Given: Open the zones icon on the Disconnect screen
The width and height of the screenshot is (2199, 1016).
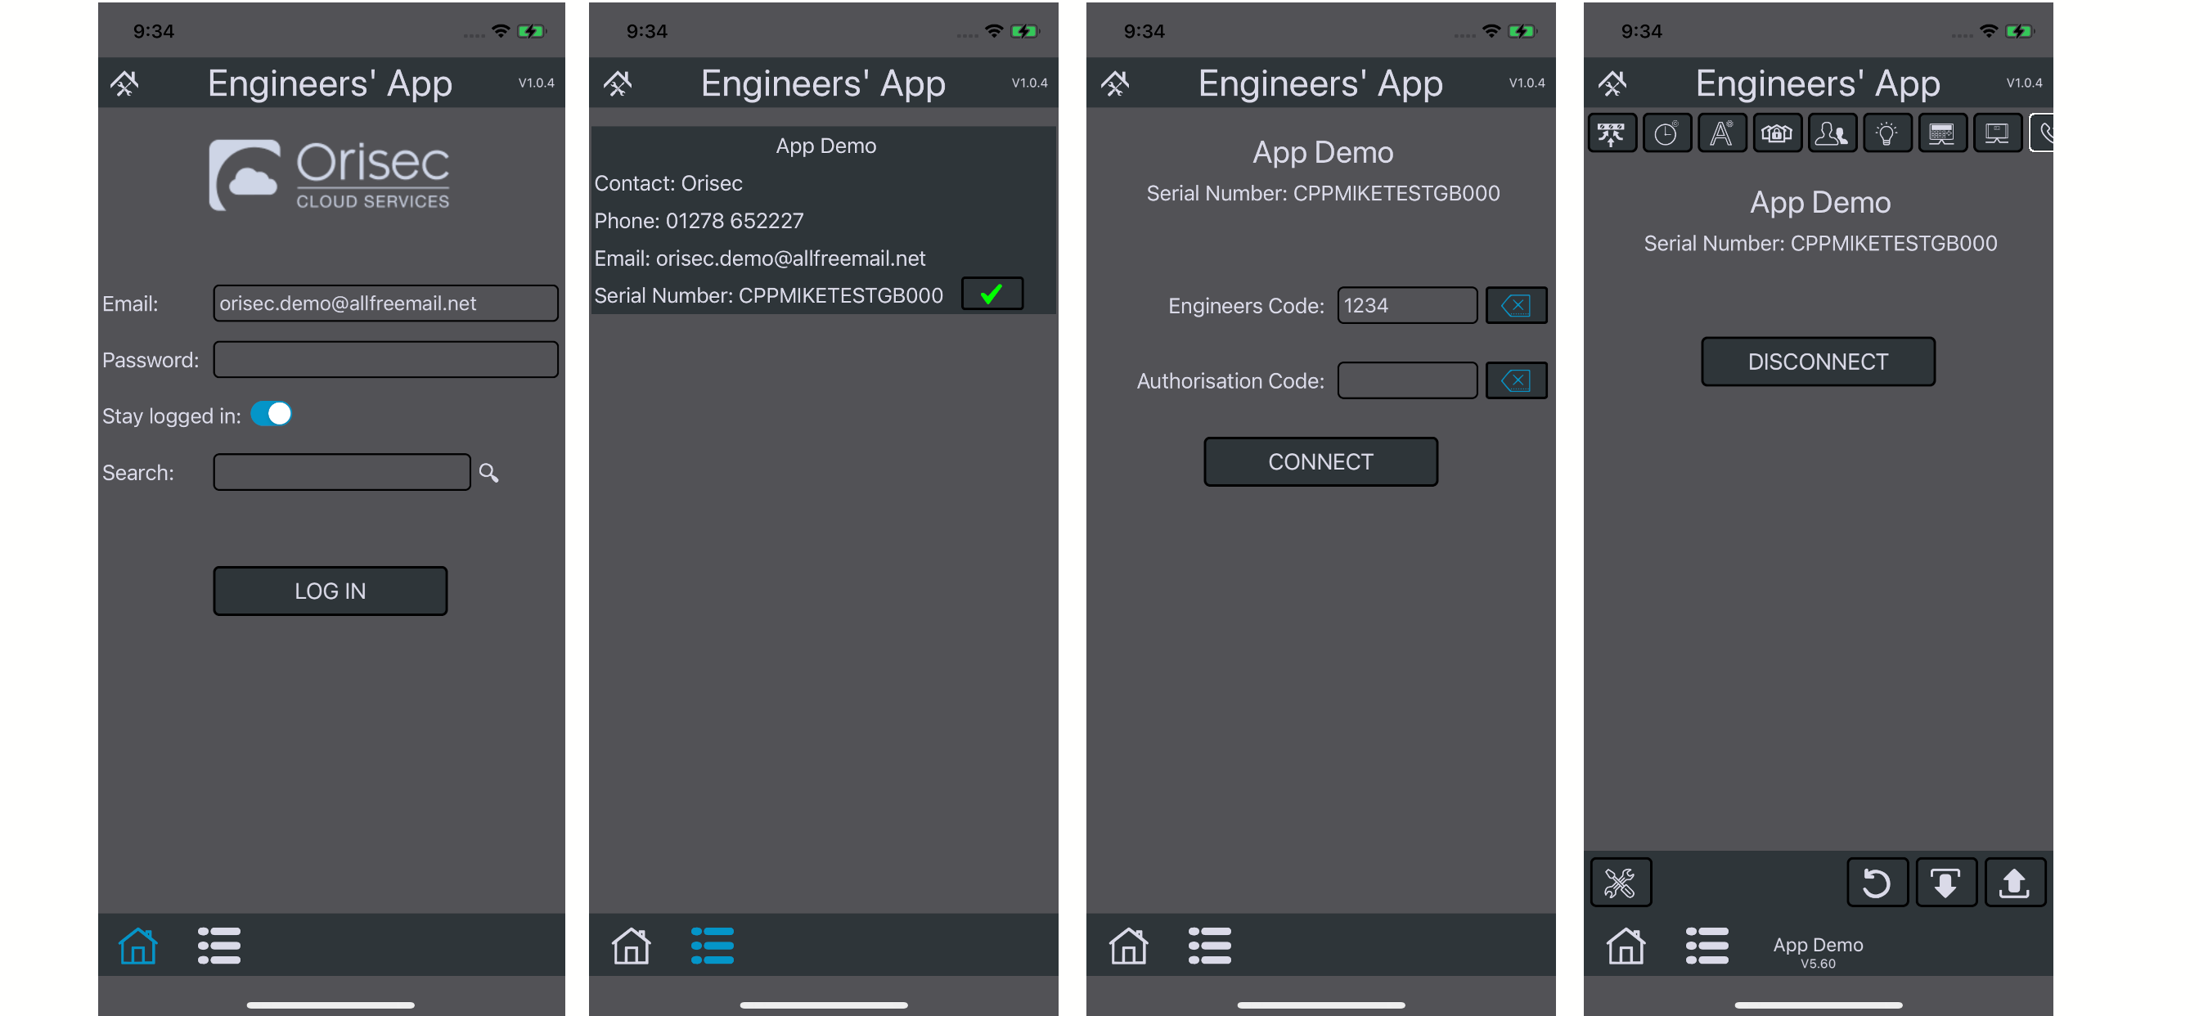Looking at the screenshot, I should 1612,133.
